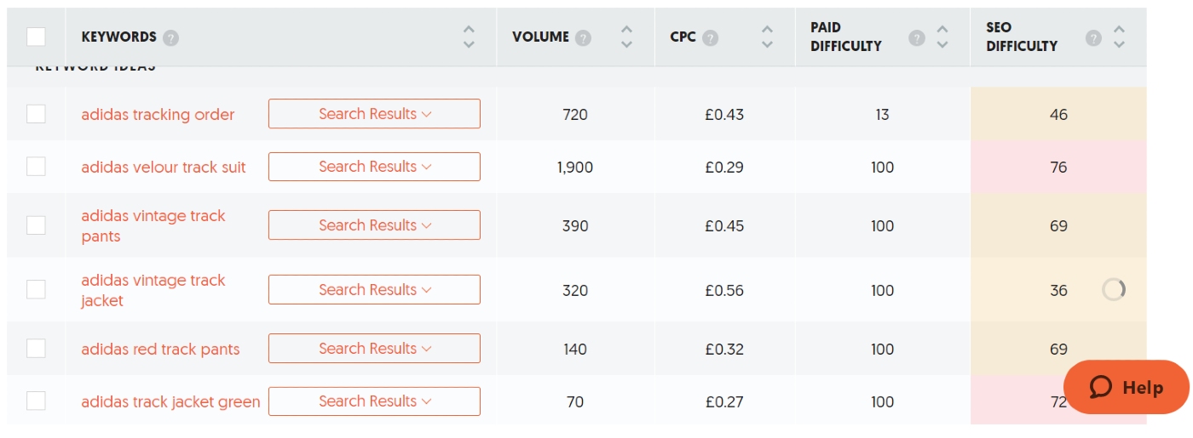Sort table by Volume column arrows
Image resolution: width=1193 pixels, height=438 pixels.
[627, 37]
